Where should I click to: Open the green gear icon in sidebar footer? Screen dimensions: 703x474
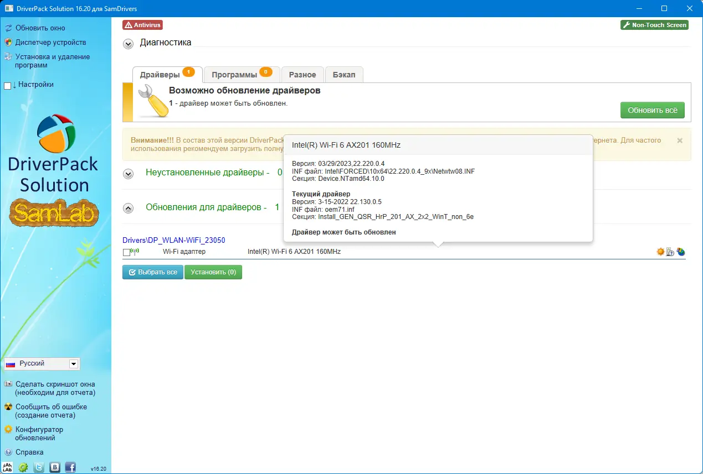click(23, 467)
